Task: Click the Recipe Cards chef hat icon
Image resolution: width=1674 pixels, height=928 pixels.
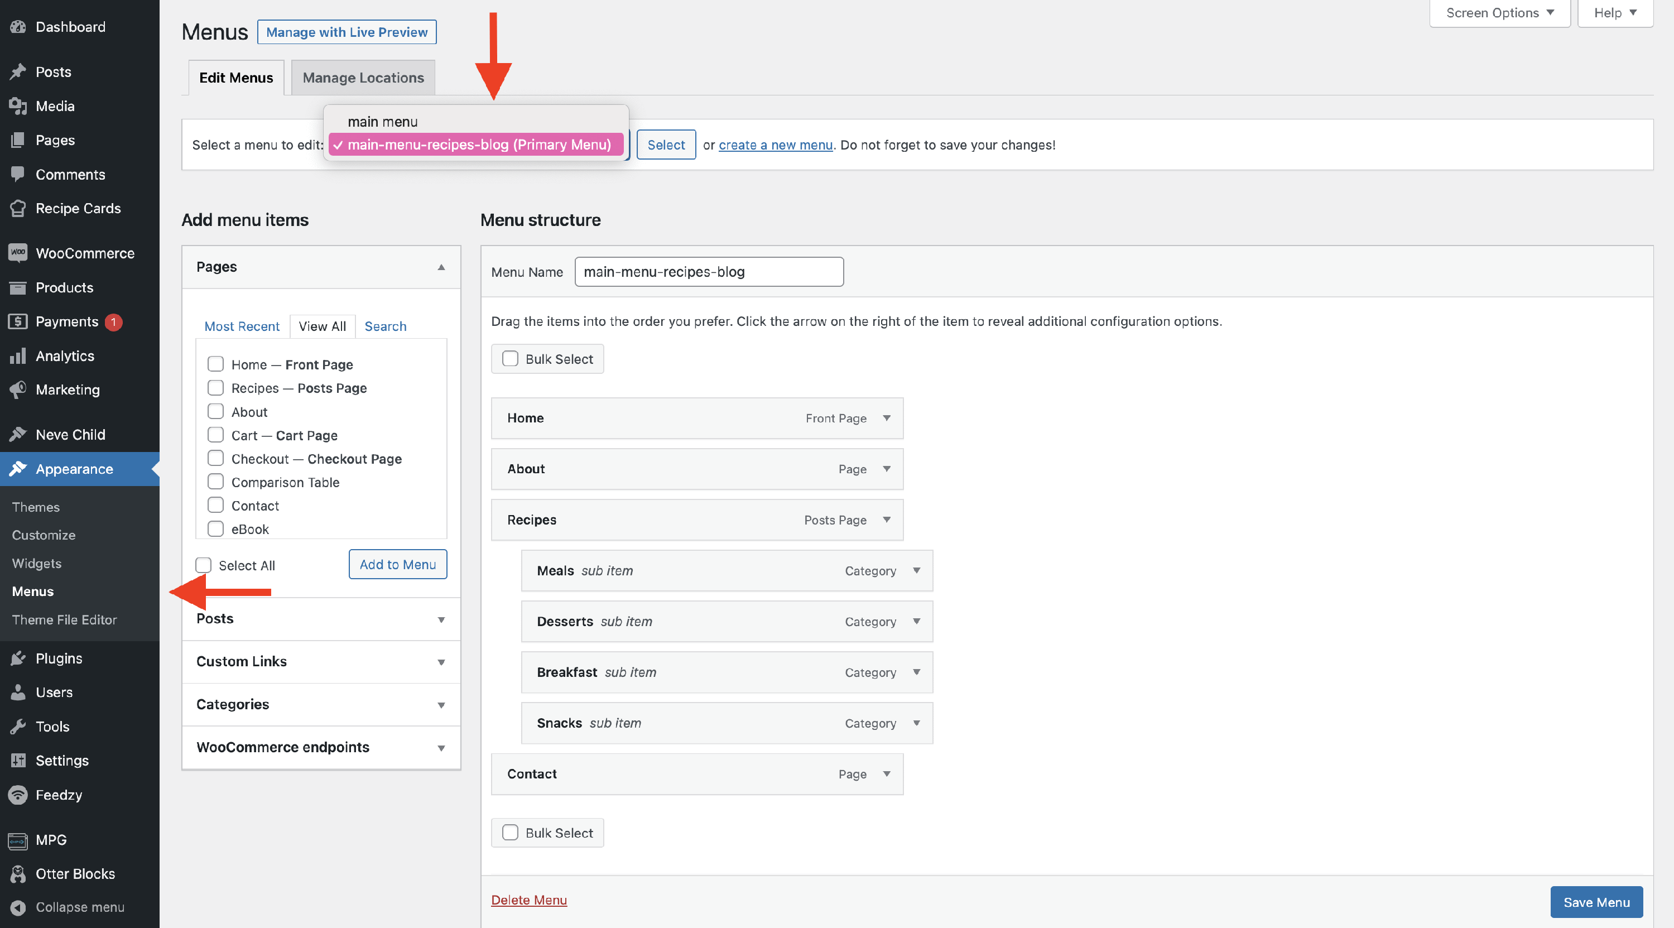Action: click(18, 209)
